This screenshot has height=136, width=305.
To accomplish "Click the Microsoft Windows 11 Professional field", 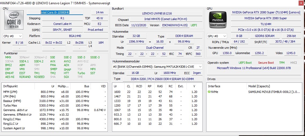I will tap(254, 70).
